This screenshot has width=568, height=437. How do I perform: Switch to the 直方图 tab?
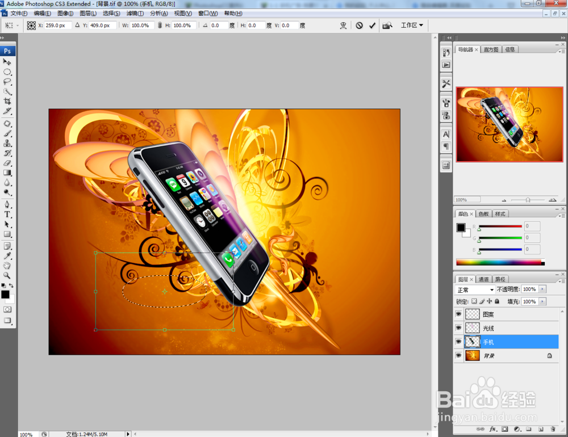click(491, 49)
